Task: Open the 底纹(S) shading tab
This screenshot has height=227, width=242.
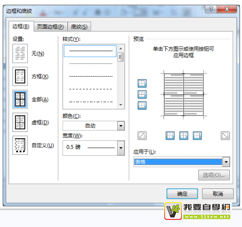Action: [79, 27]
